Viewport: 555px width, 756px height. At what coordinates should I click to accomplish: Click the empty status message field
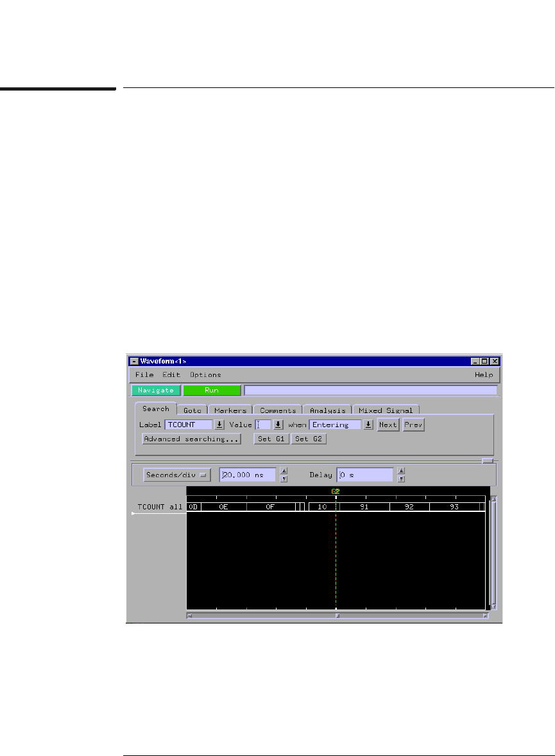tap(370, 390)
